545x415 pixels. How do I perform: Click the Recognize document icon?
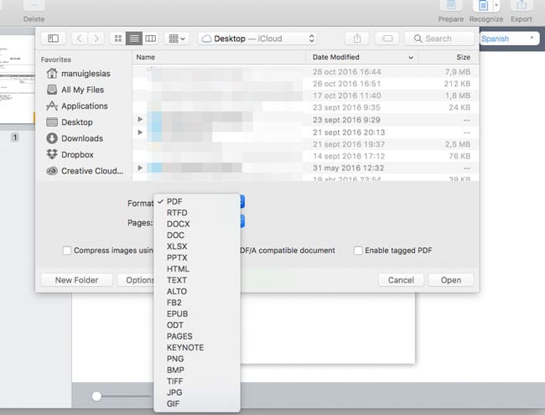coord(482,6)
